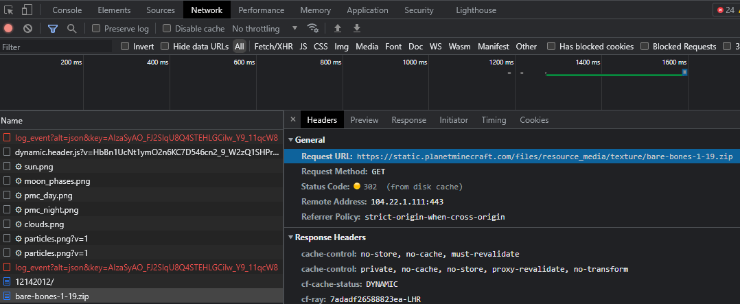The width and height of the screenshot is (740, 304).
Task: Switch to the Console tab
Action: tap(67, 10)
